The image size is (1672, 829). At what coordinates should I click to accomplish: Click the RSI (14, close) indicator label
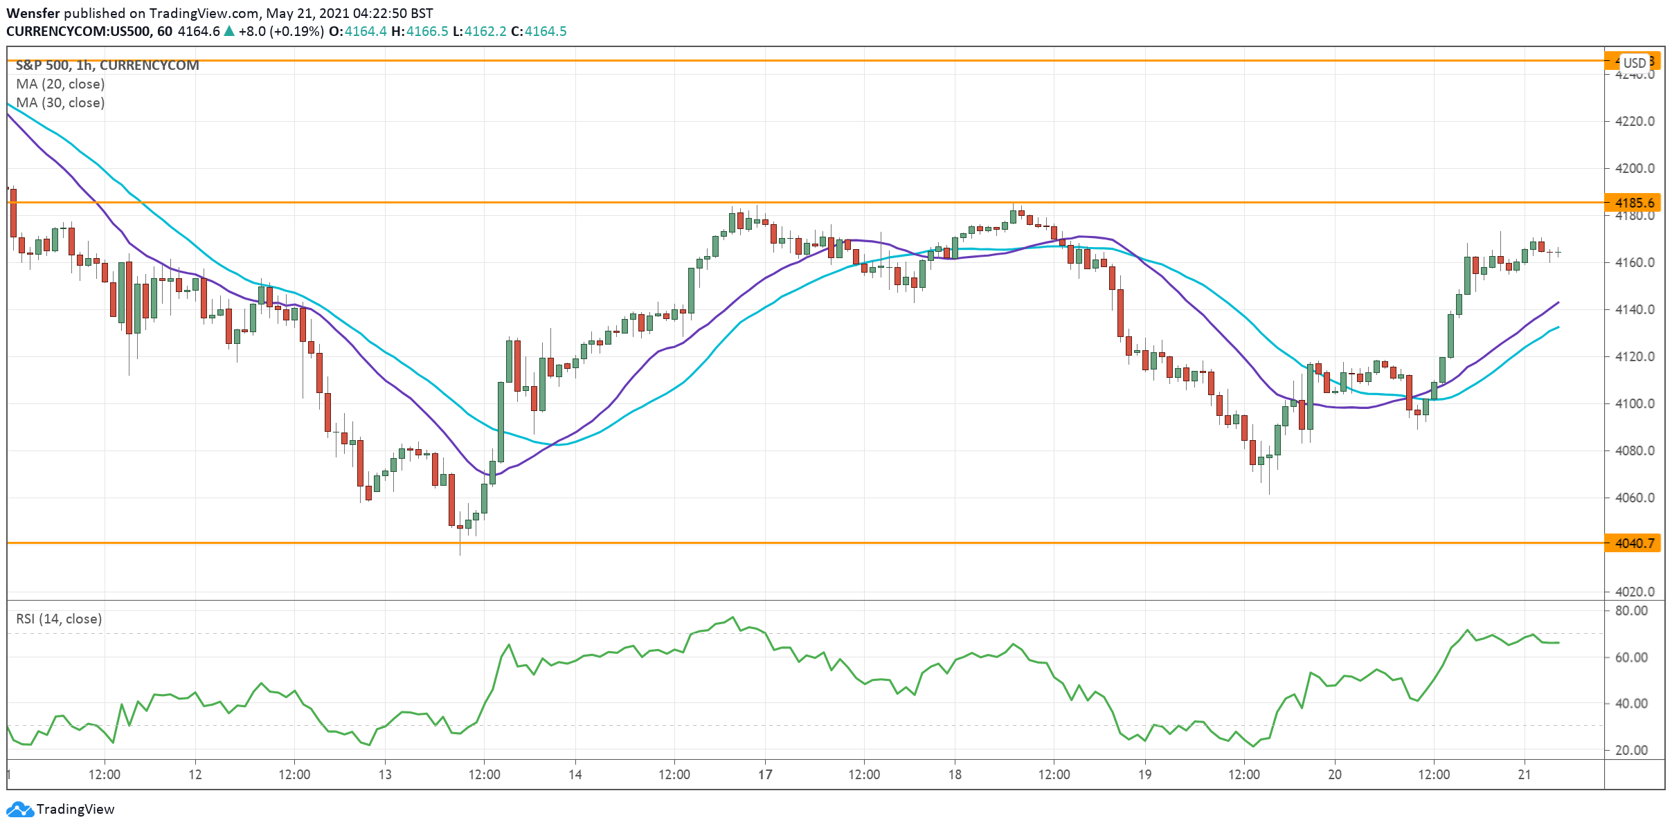[x=57, y=619]
